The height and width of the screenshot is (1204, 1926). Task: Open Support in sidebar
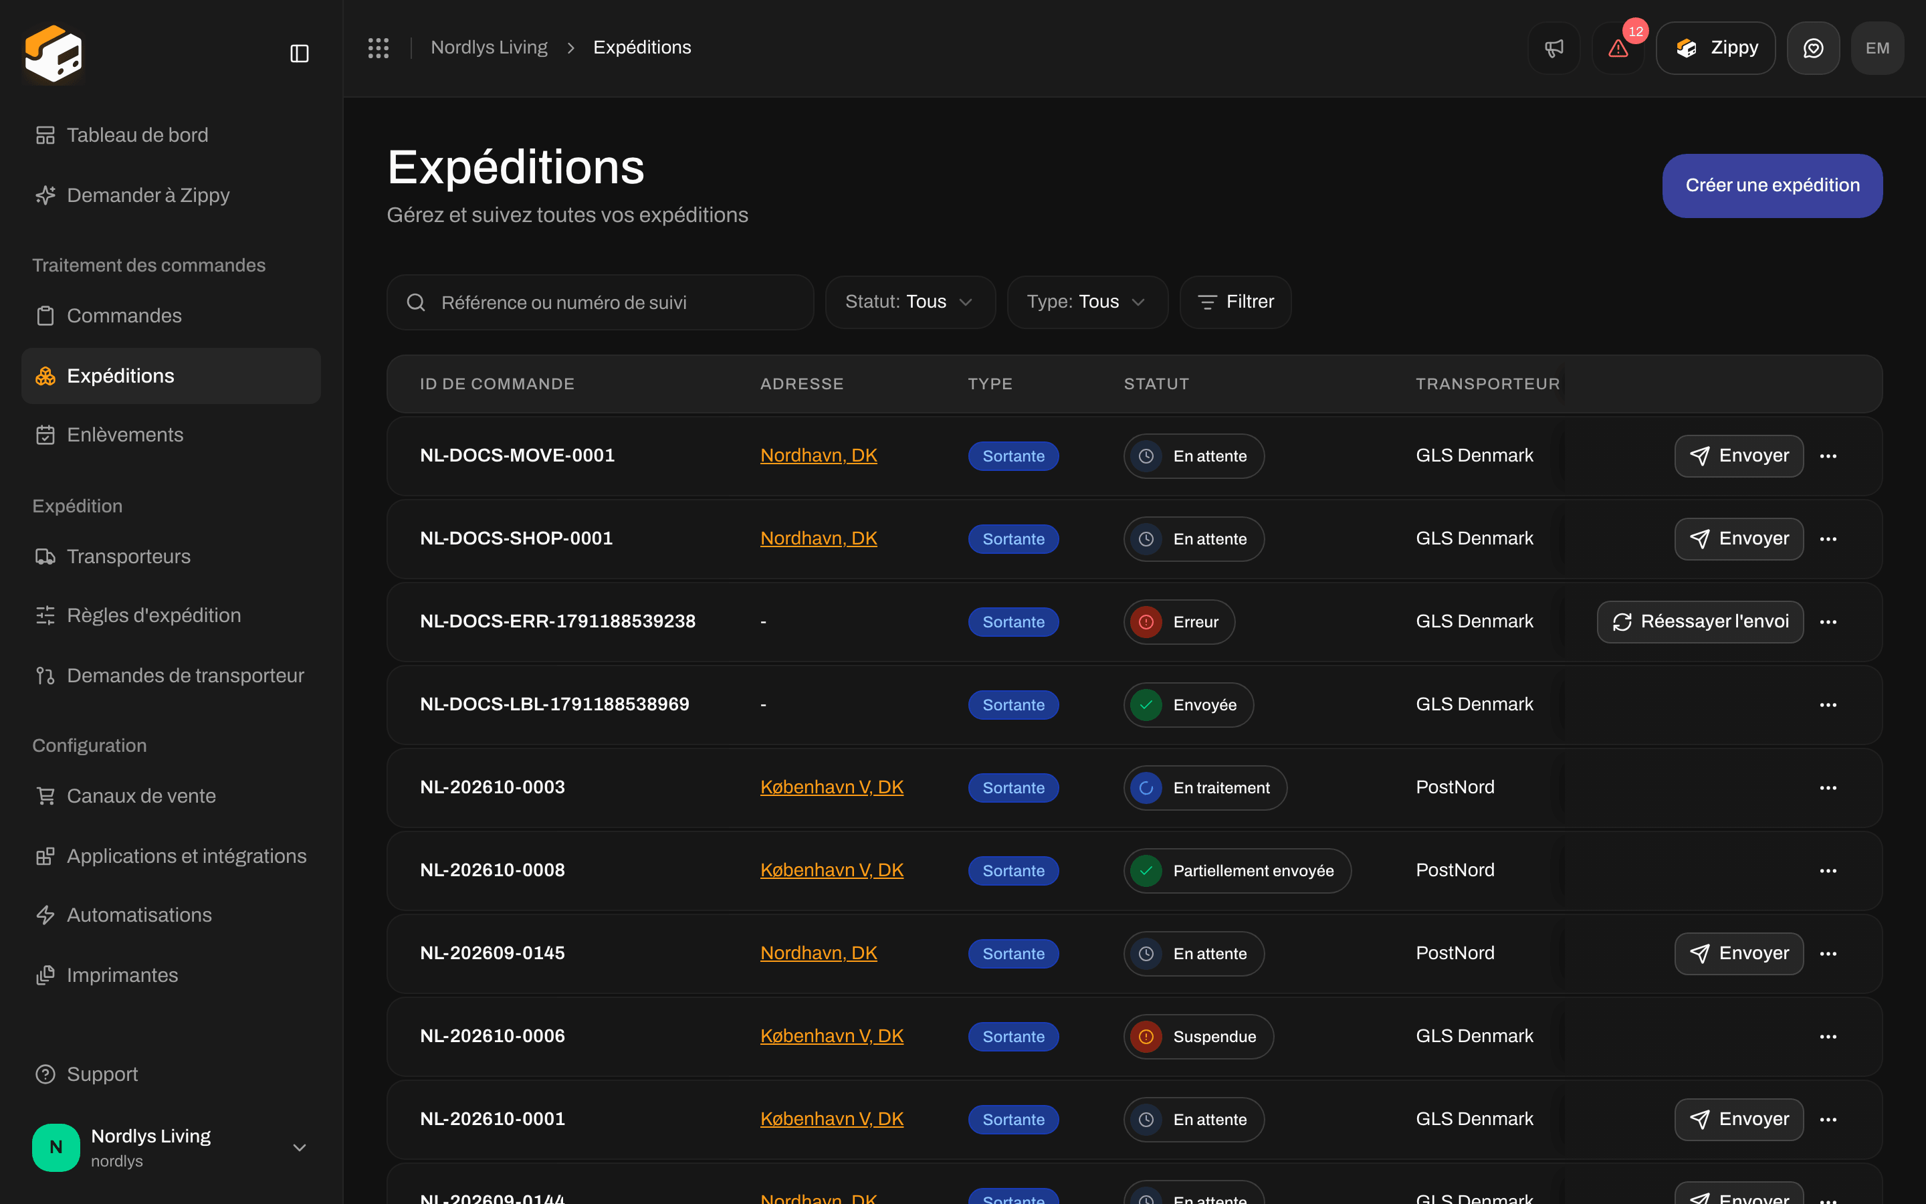[x=171, y=1074]
